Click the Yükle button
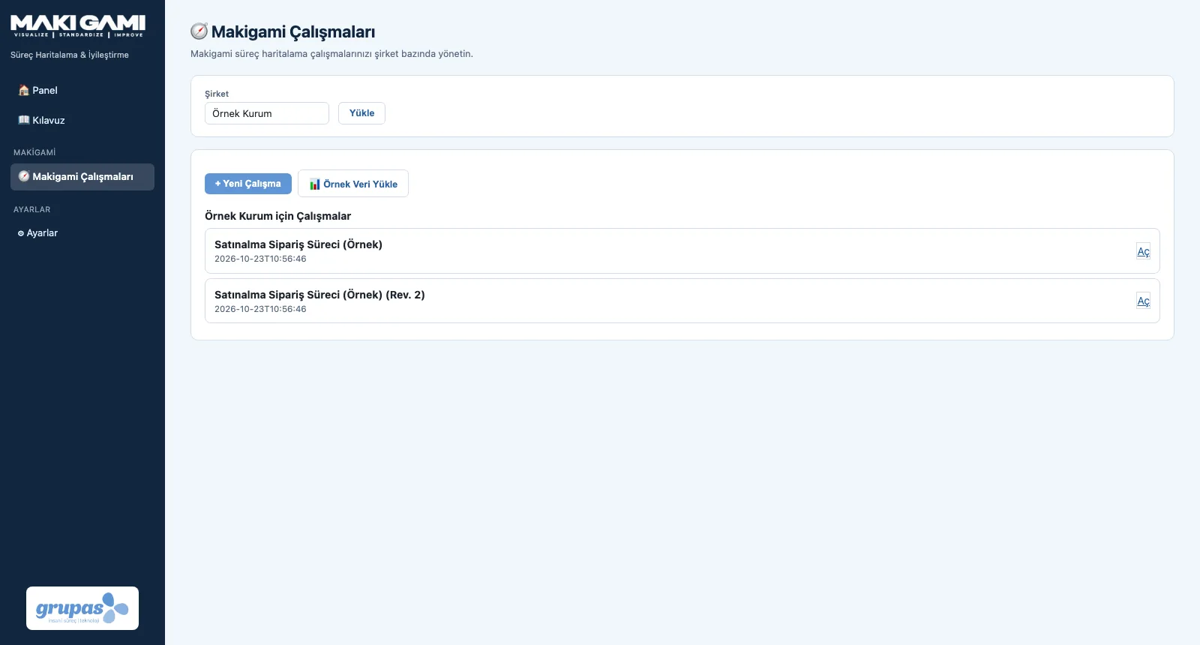The image size is (1200, 645). (361, 113)
